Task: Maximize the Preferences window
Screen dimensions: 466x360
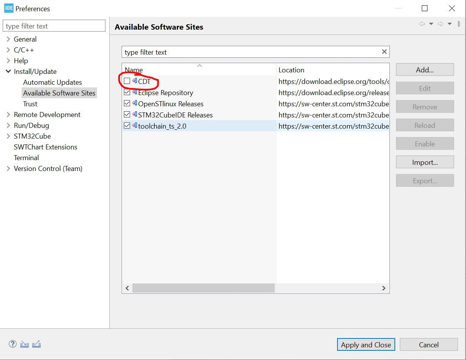Action: tap(424, 8)
